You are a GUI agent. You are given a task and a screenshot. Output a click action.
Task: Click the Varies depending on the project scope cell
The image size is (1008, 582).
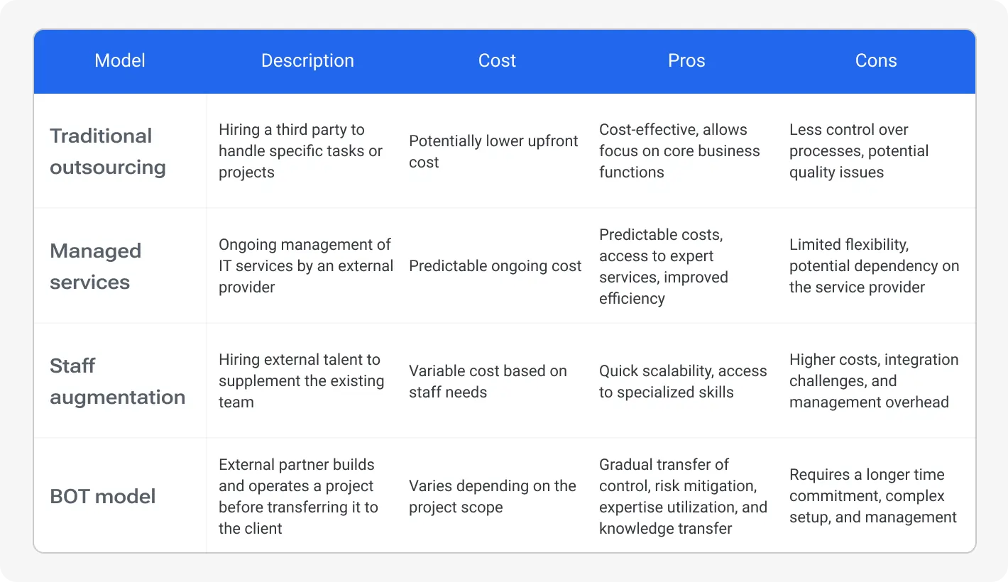[493, 496]
